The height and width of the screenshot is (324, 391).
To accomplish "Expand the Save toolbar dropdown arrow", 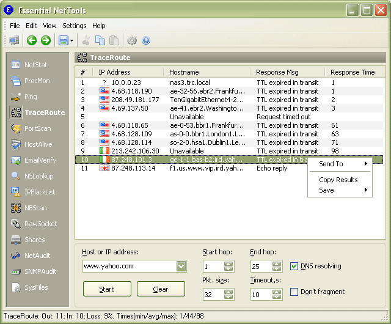I will [x=72, y=40].
